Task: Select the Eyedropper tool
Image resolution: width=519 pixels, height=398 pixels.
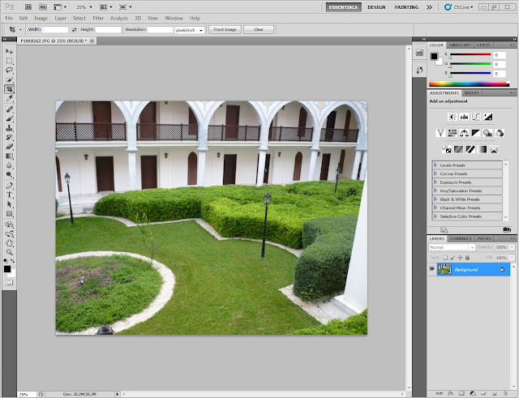Action: (9, 99)
